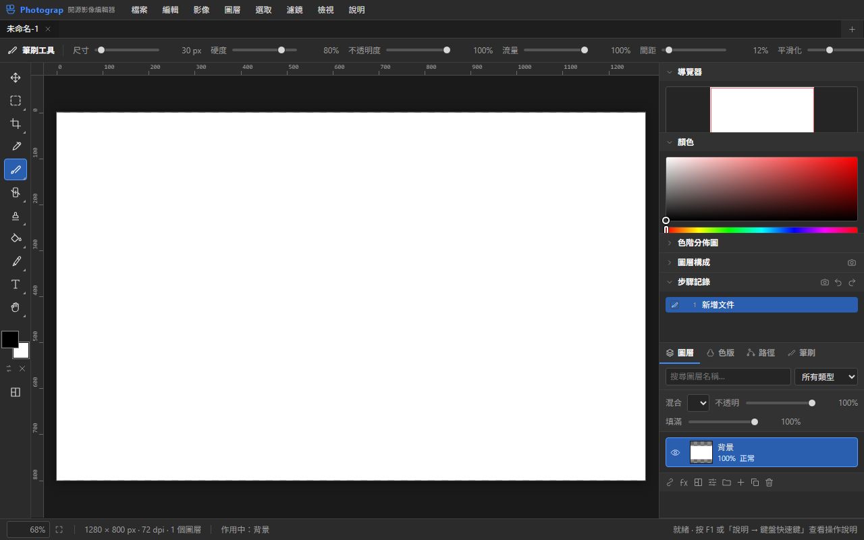This screenshot has width=864, height=540.
Task: Select the Eyedropper tool
Action: (x=16, y=146)
